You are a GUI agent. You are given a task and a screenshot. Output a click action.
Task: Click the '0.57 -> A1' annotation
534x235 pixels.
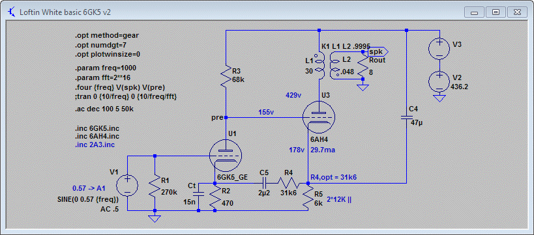pos(89,187)
